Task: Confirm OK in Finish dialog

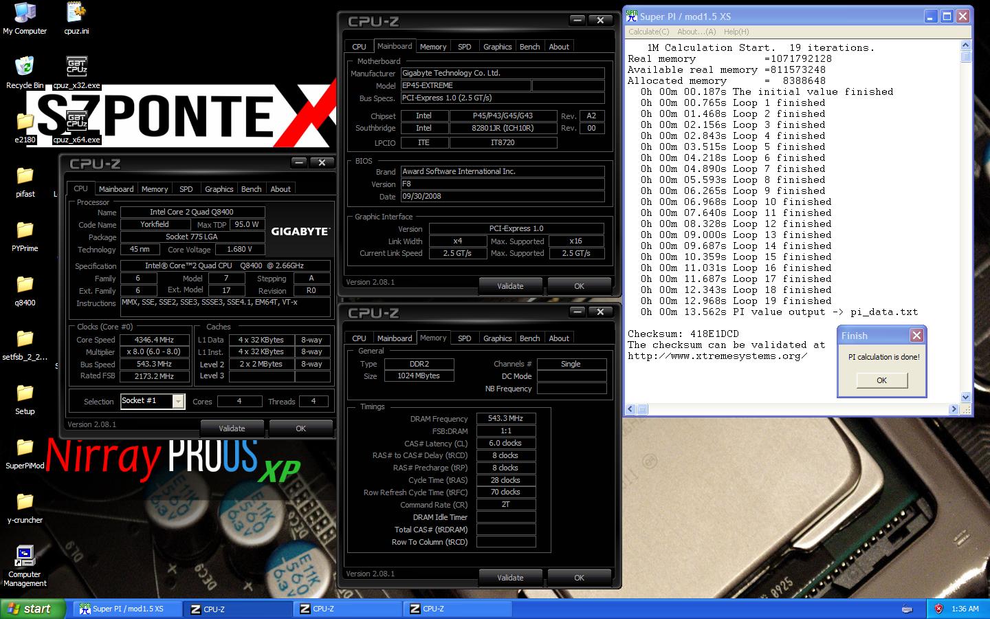Action: [881, 380]
